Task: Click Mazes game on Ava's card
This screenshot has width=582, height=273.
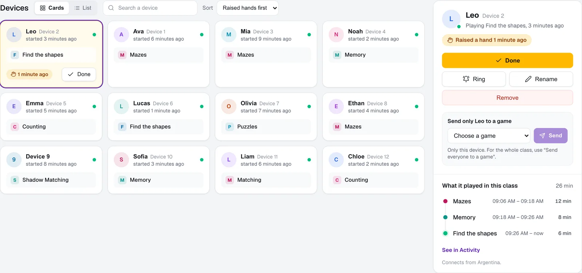Action: 159,55
